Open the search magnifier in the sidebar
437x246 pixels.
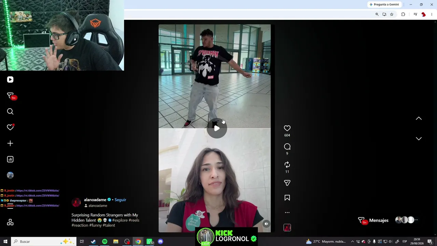point(10,111)
